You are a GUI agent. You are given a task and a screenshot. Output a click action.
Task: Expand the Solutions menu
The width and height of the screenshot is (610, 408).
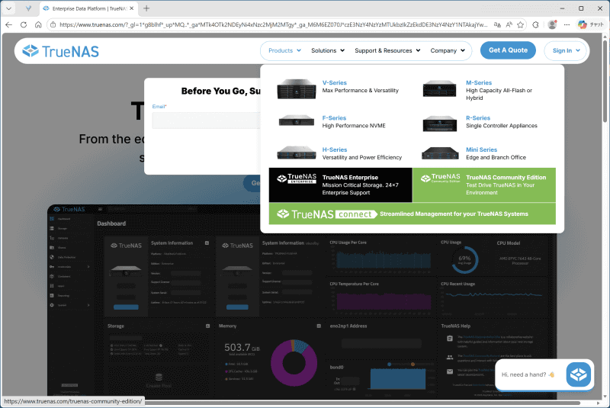pyautogui.click(x=328, y=50)
